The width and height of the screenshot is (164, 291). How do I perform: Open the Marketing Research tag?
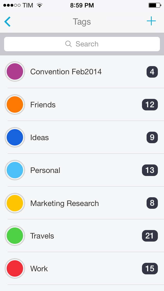pyautogui.click(x=65, y=203)
